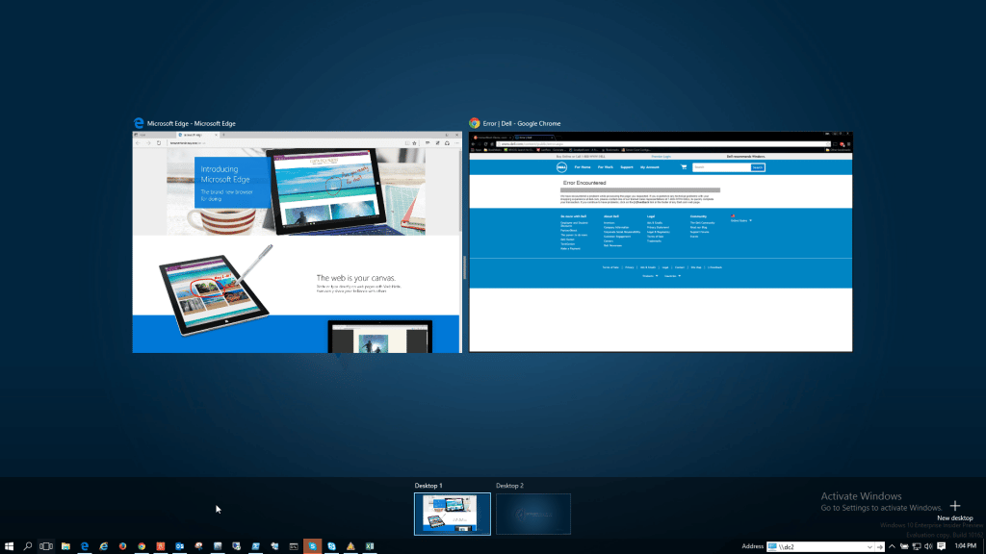Toggle the Task View taskbar button

(46, 546)
